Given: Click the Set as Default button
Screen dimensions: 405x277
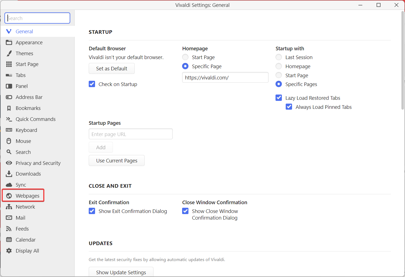Looking at the screenshot, I should (112, 68).
